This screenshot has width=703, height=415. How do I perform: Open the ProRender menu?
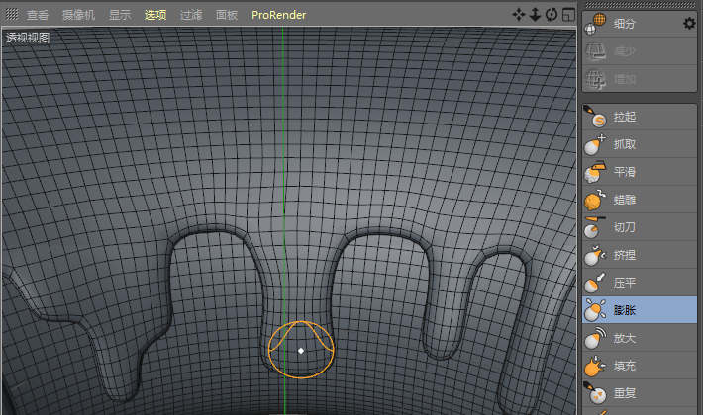[278, 15]
